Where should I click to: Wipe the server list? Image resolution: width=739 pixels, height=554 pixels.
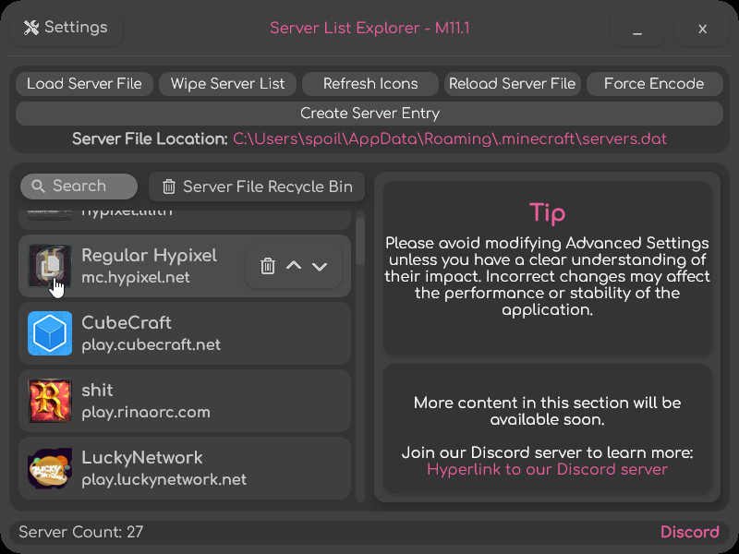tap(227, 84)
